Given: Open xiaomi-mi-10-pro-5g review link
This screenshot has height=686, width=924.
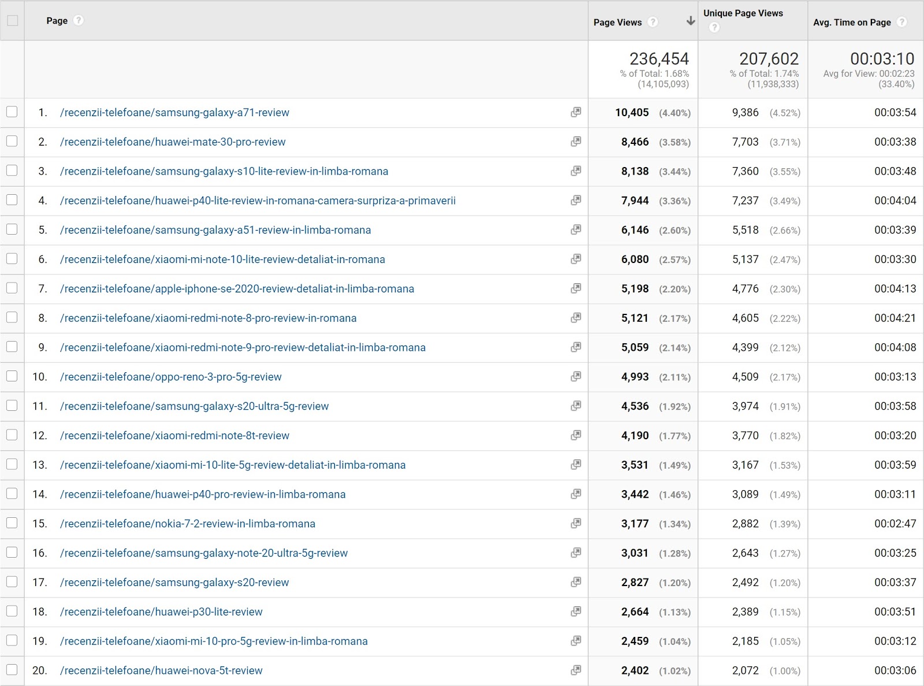Looking at the screenshot, I should pyautogui.click(x=214, y=641).
